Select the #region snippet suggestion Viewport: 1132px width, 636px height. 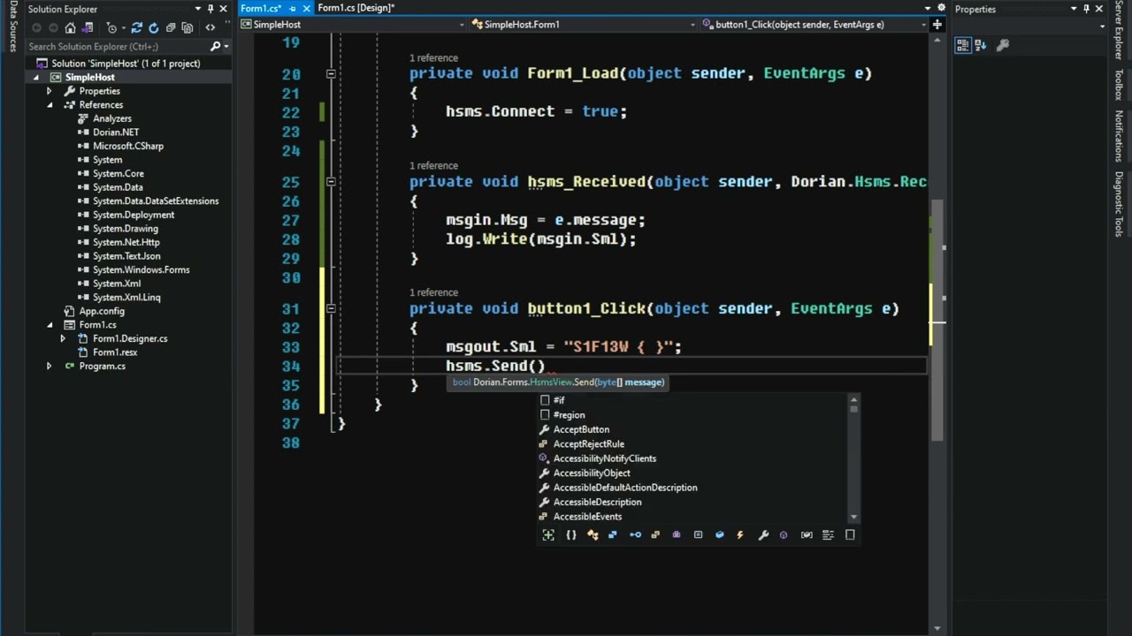point(569,415)
